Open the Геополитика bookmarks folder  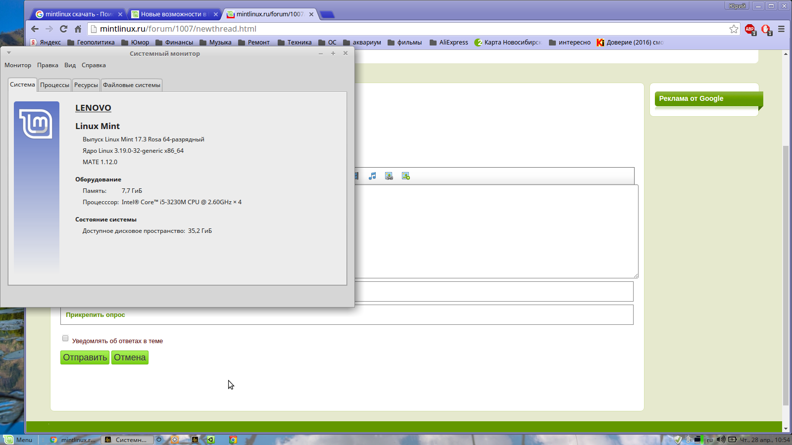click(91, 43)
